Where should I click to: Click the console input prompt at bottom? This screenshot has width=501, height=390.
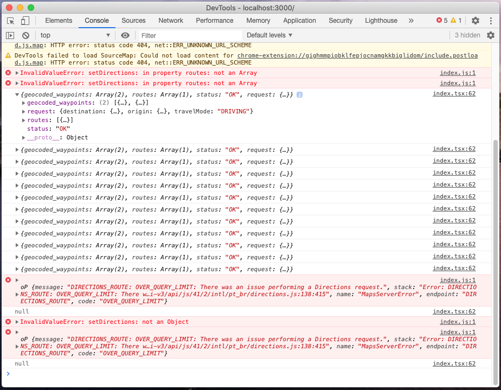(108, 374)
